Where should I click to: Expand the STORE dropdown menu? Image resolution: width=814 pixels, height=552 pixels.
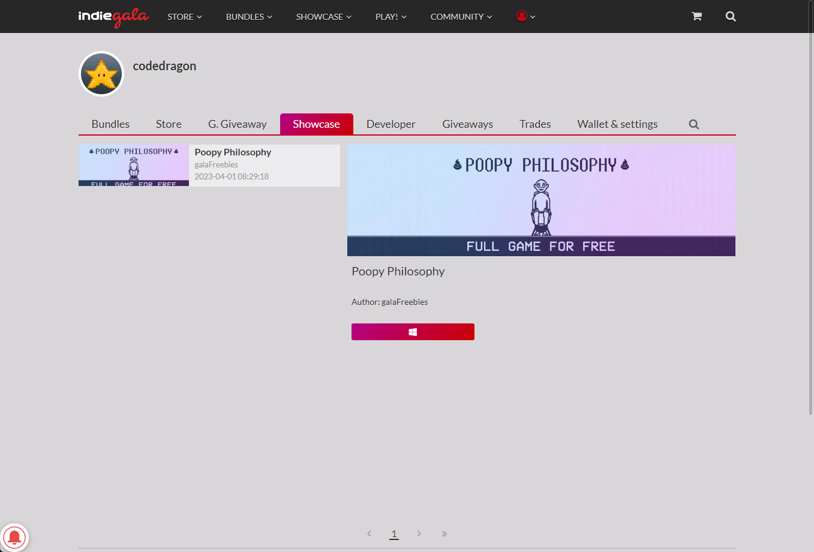coord(185,17)
